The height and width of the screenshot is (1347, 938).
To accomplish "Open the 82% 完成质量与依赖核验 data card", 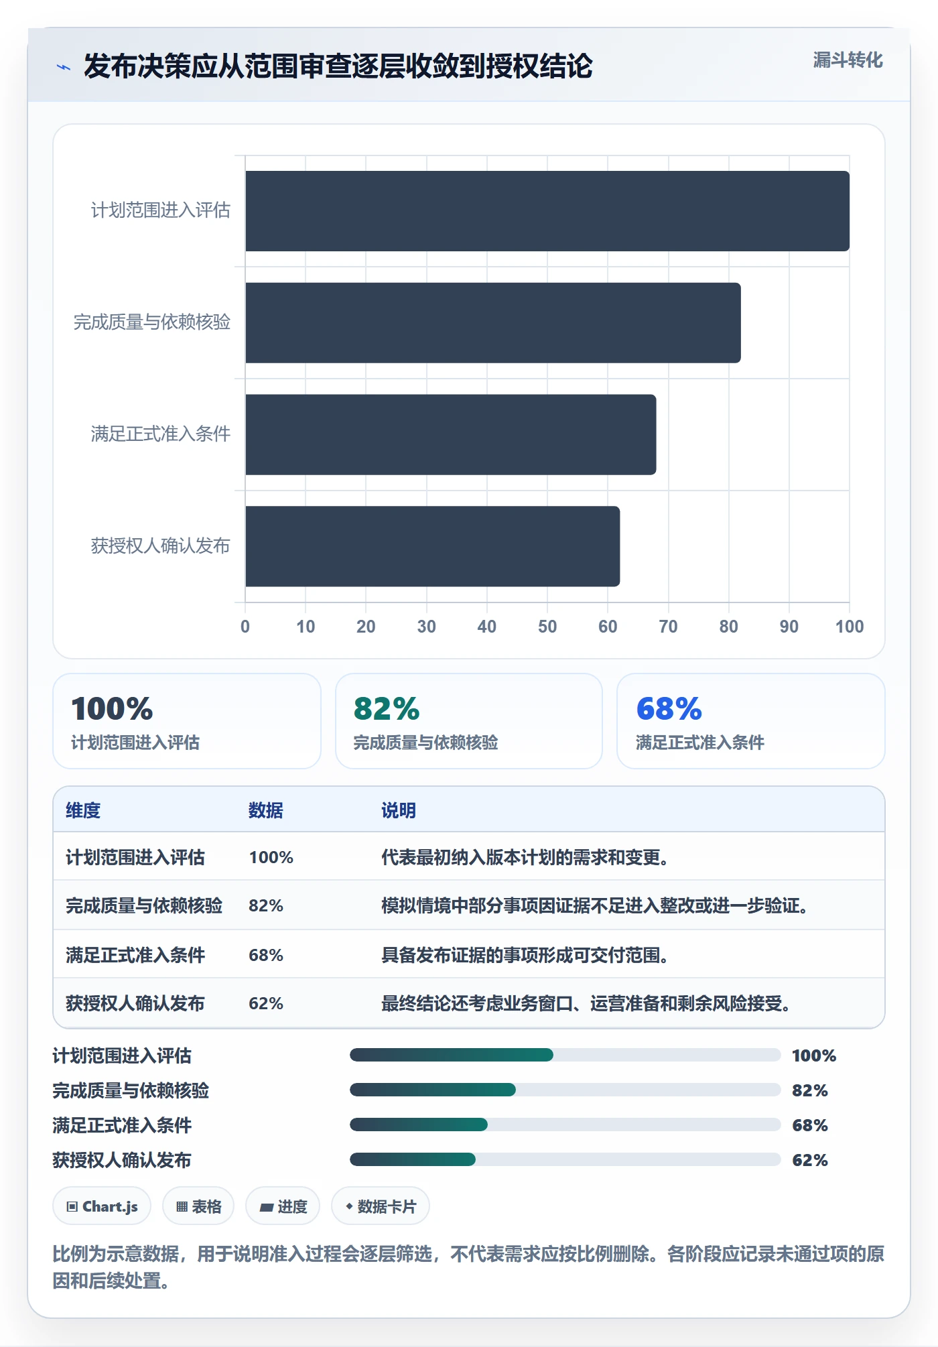I will [x=469, y=721].
